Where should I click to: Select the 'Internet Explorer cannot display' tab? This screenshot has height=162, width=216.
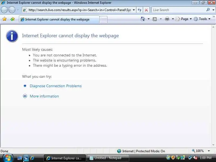tap(59, 19)
